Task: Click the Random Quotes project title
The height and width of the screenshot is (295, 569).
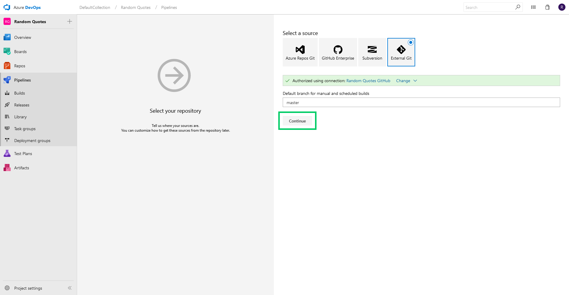Action: click(30, 22)
